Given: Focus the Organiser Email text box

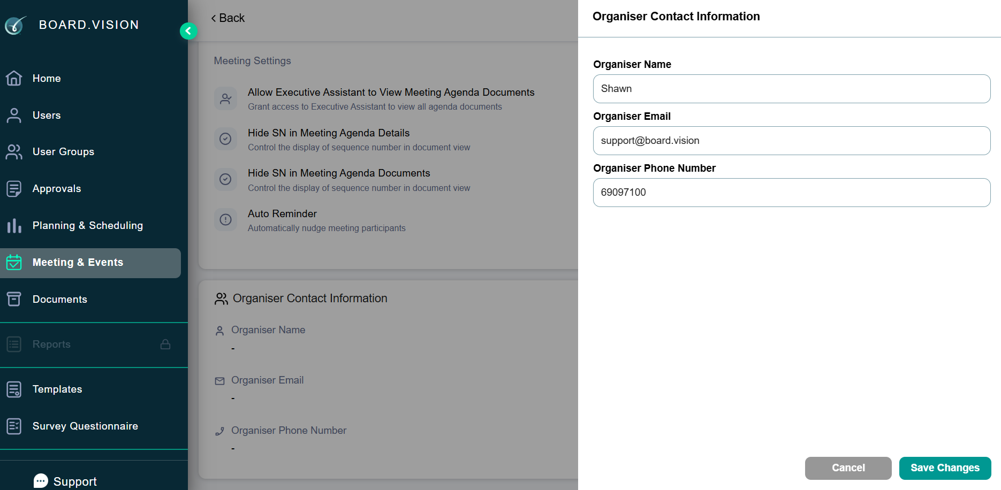Looking at the screenshot, I should 792,141.
